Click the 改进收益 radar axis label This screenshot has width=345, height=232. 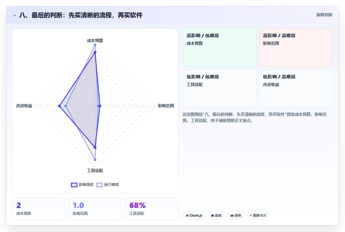coord(24,106)
